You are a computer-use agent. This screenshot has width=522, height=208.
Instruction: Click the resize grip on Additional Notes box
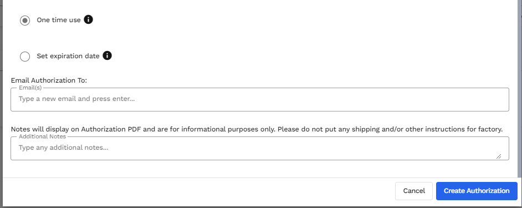(498, 156)
